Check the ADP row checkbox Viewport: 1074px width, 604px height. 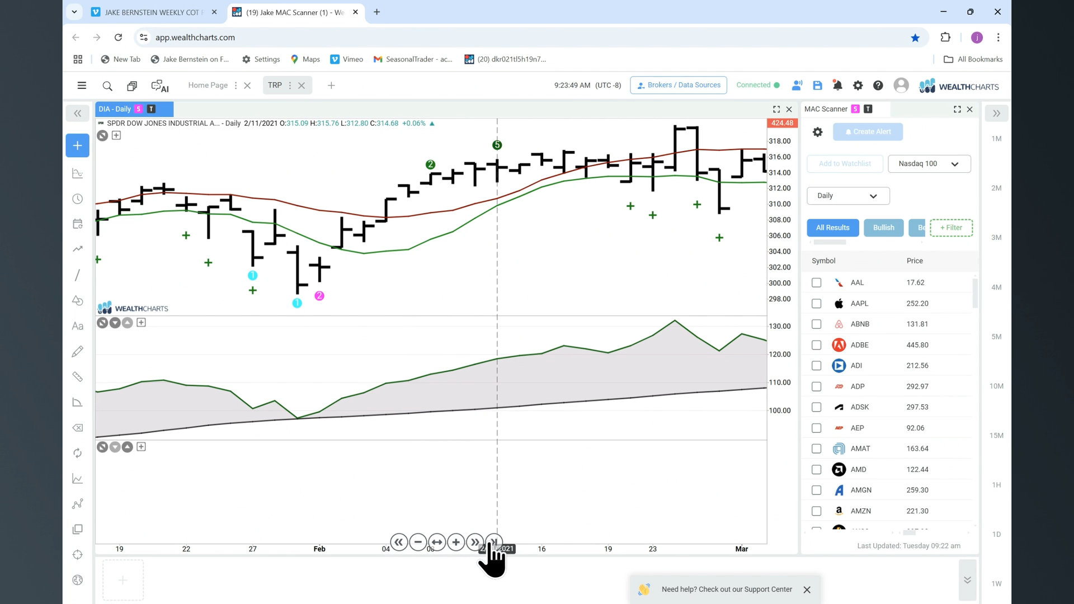pyautogui.click(x=816, y=386)
